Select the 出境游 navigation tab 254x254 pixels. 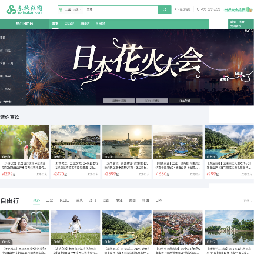click(85, 24)
